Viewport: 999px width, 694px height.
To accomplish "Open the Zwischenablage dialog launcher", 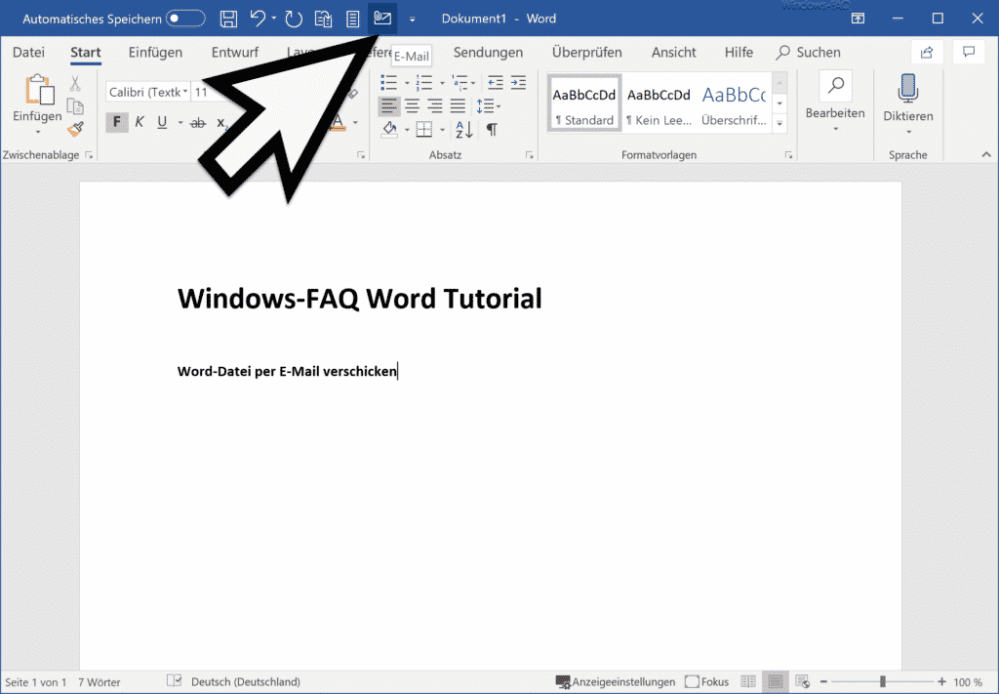I will [89, 155].
